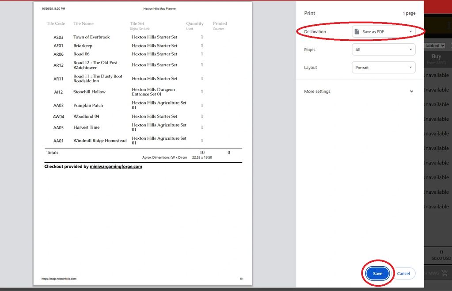Screen dimensions: 452x291
Task: Open the Tabbed dropdown in background page
Action: [x=434, y=46]
